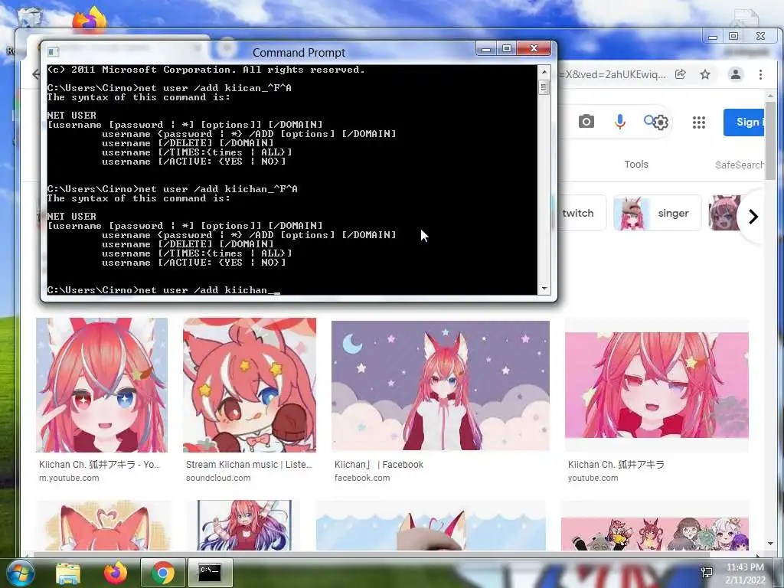Bookmark this page with the star icon
The width and height of the screenshot is (784, 588).
click(705, 74)
